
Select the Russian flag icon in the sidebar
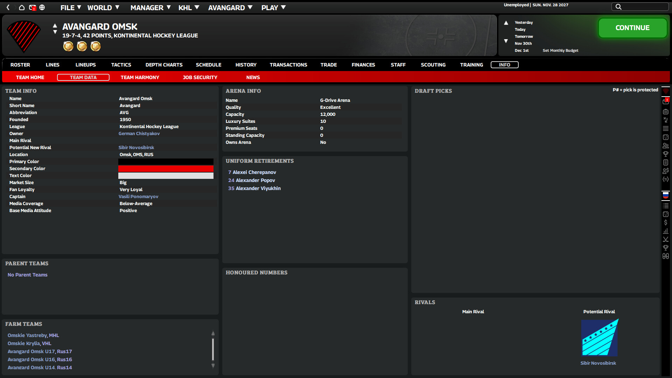[x=666, y=195]
